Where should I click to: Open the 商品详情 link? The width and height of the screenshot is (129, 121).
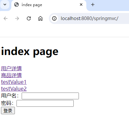11,75
